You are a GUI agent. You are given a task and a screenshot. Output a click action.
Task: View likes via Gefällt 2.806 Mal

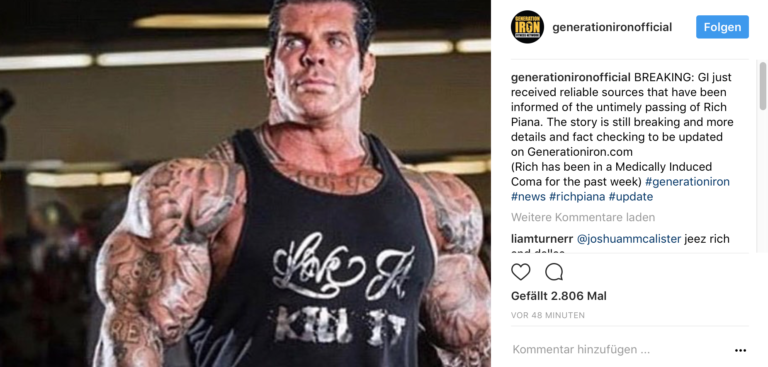[559, 296]
